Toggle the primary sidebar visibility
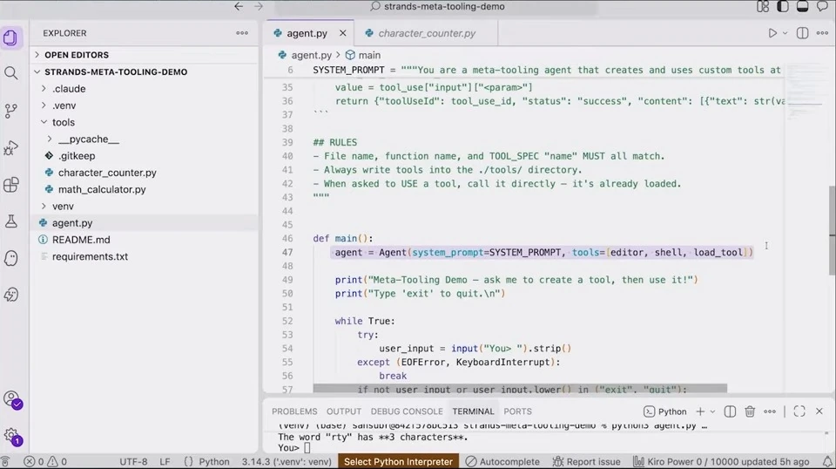 (783, 6)
